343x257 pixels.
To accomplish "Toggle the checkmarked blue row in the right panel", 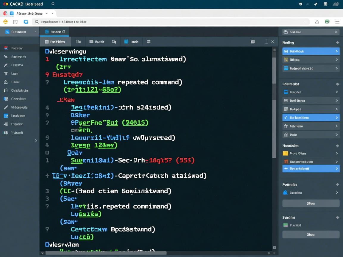I will [x=311, y=117].
